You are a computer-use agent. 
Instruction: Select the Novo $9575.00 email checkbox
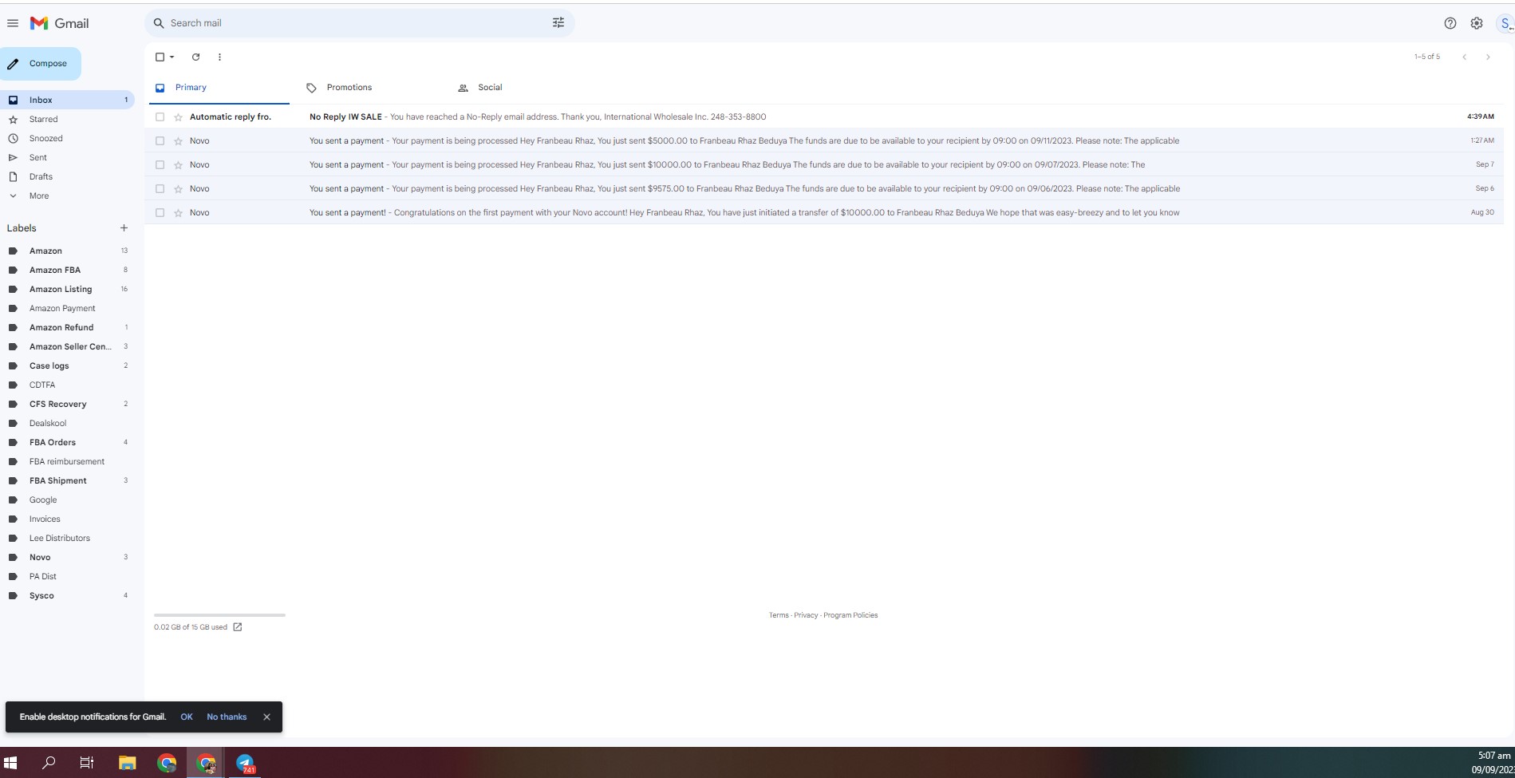[x=160, y=189]
